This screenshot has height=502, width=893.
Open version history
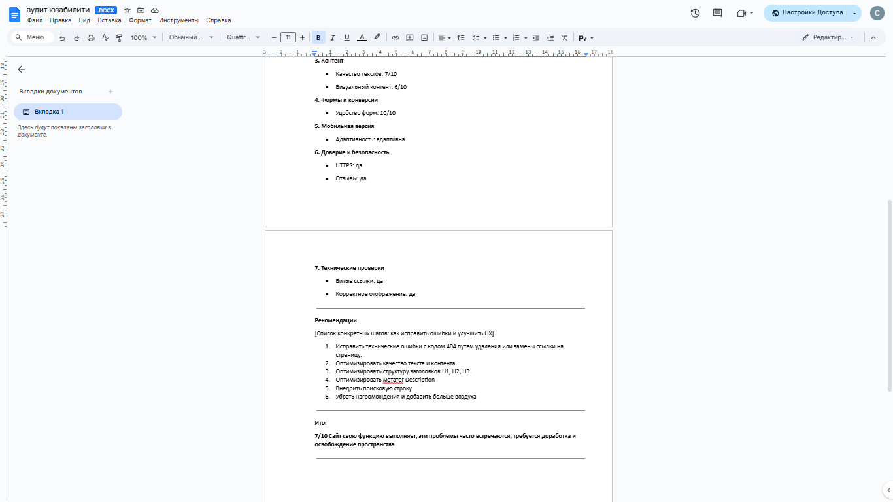click(x=695, y=13)
